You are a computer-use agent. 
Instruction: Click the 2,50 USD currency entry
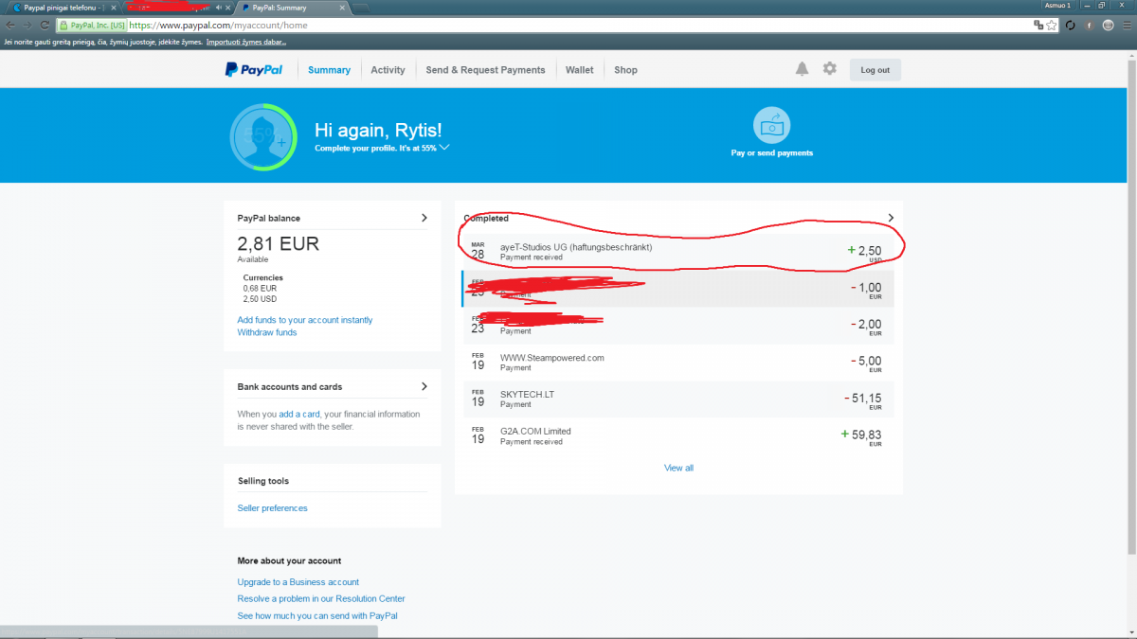261,299
